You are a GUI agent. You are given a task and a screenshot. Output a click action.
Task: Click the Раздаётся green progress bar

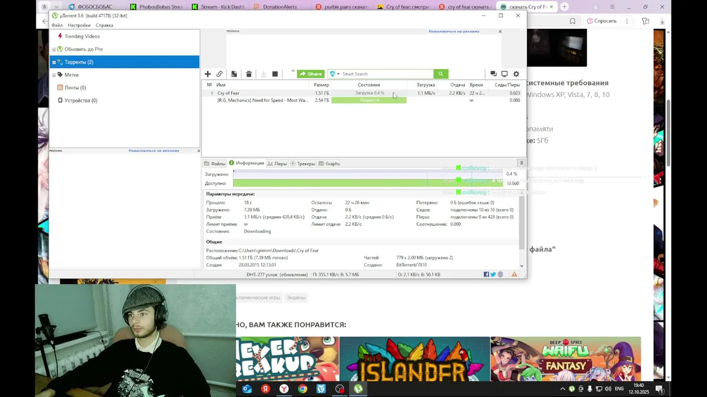pyautogui.click(x=369, y=100)
